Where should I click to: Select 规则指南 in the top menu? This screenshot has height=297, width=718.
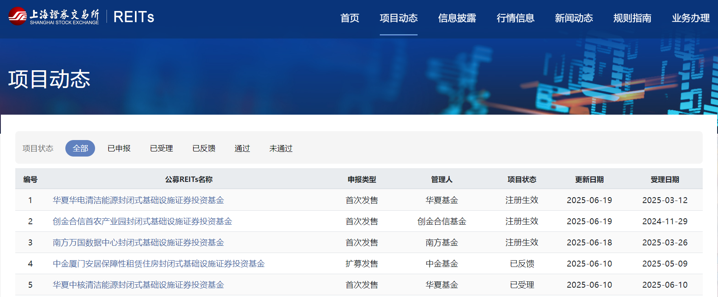point(632,18)
